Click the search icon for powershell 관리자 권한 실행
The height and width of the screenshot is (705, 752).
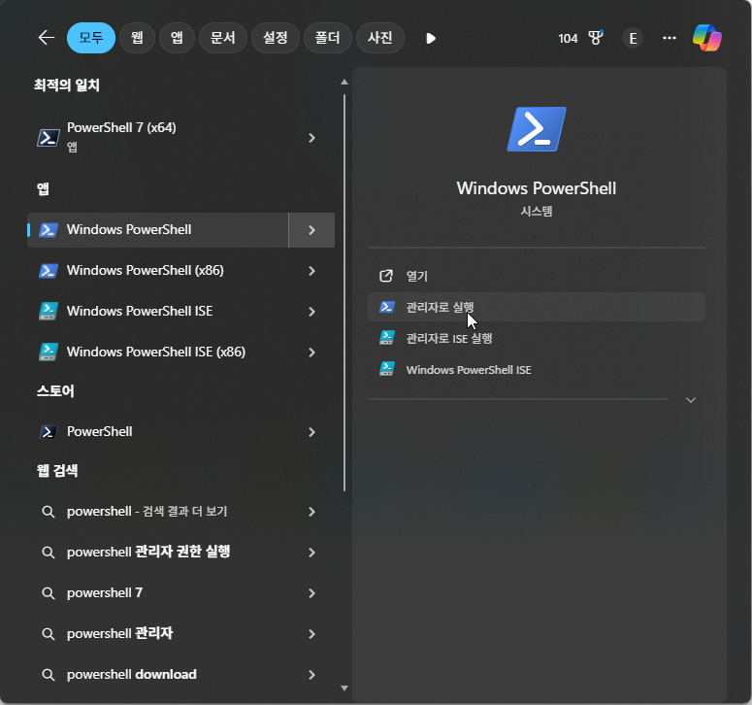[48, 553]
